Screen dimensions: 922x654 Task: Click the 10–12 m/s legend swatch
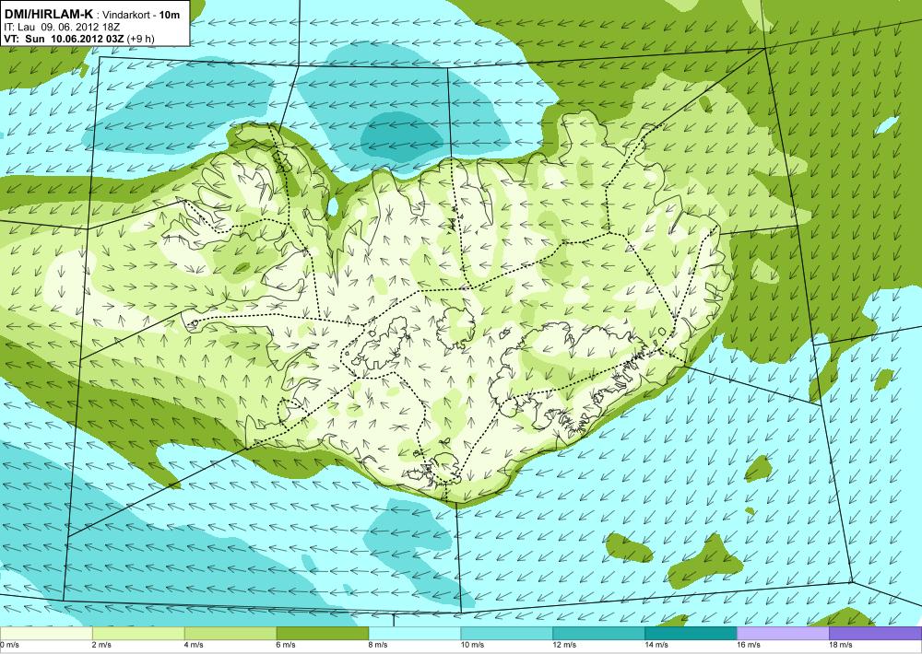[x=507, y=634]
